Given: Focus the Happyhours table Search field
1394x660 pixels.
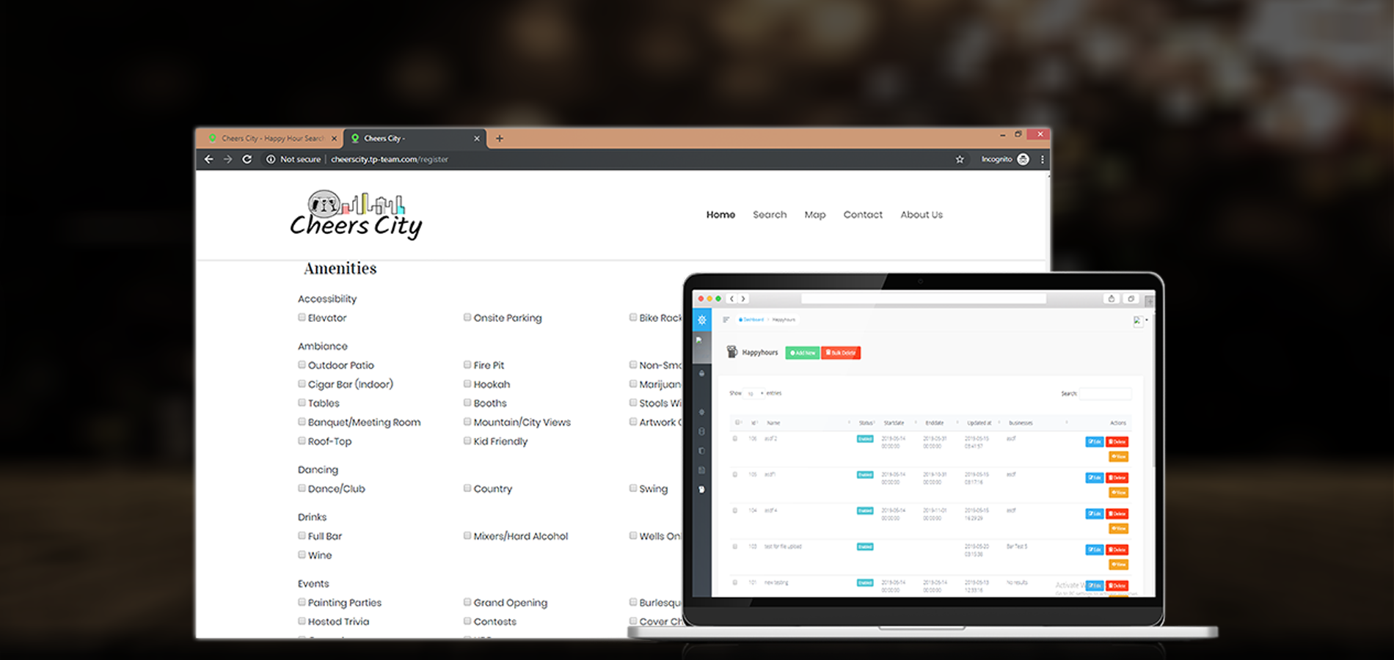Looking at the screenshot, I should pyautogui.click(x=1105, y=394).
